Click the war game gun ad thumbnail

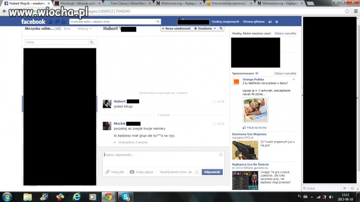(x=245, y=150)
